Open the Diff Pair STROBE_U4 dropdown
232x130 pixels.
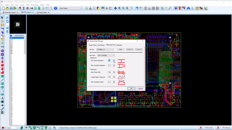[x=105, y=49]
